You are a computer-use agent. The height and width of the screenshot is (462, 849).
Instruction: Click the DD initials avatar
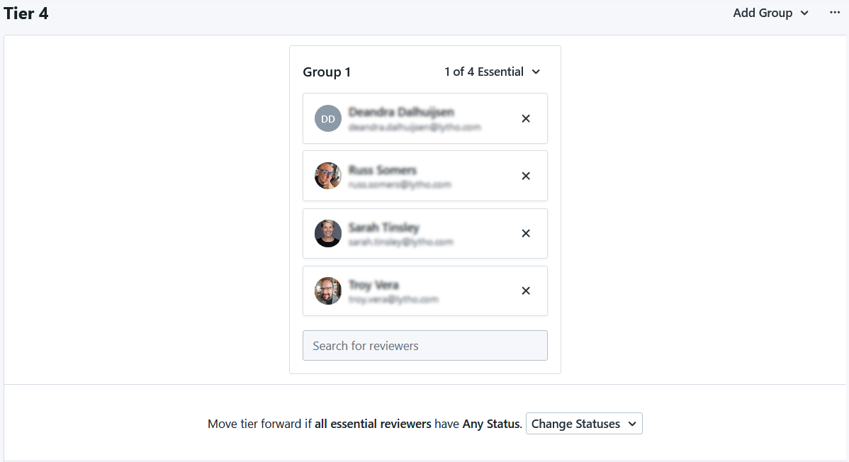[328, 118]
